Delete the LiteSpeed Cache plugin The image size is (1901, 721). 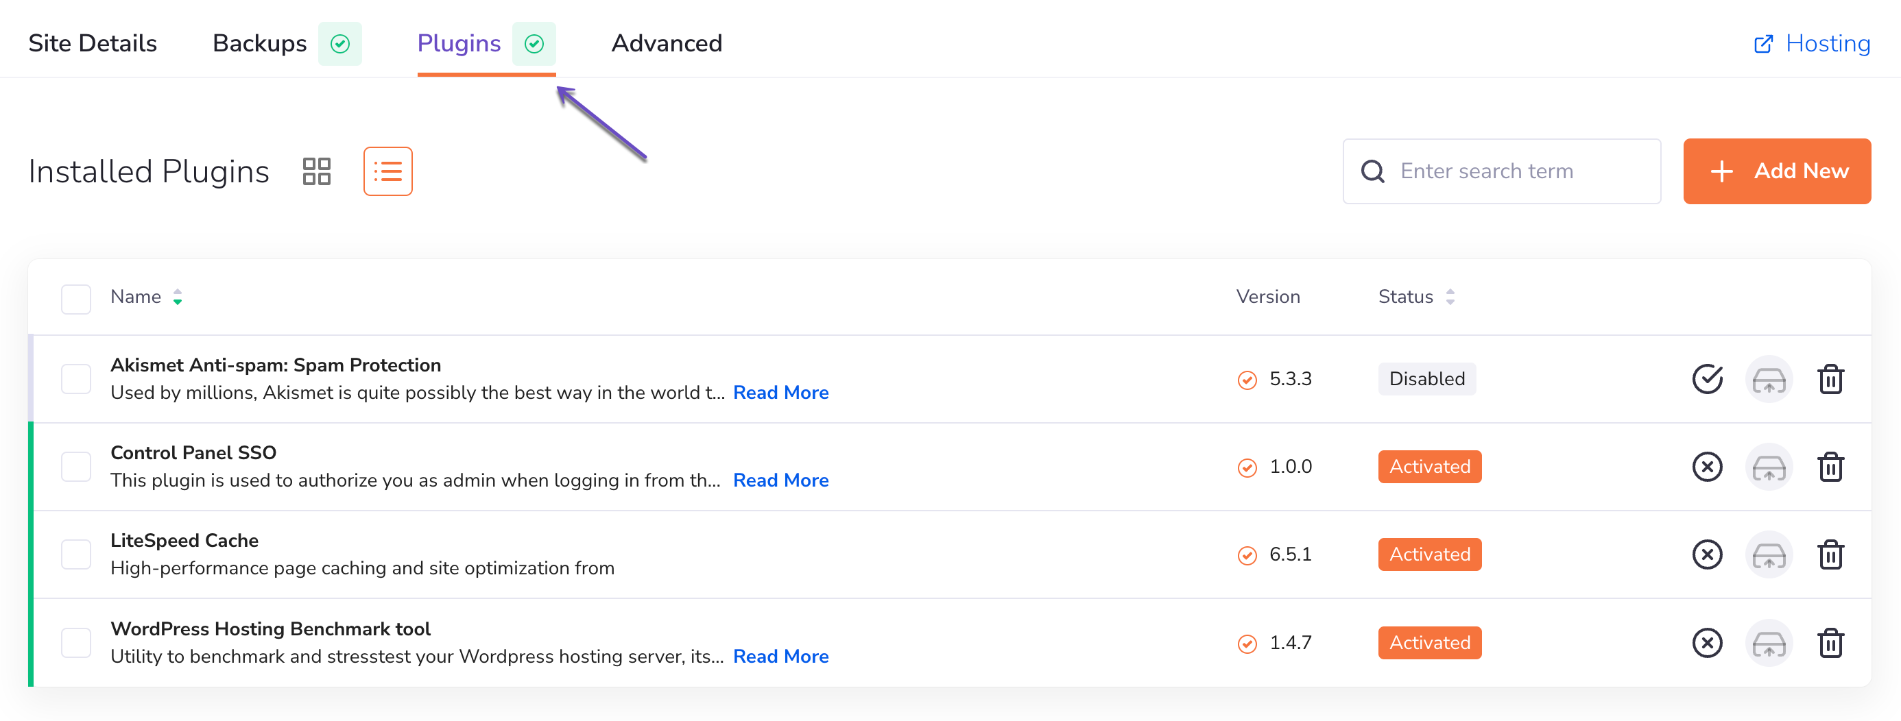pos(1830,554)
